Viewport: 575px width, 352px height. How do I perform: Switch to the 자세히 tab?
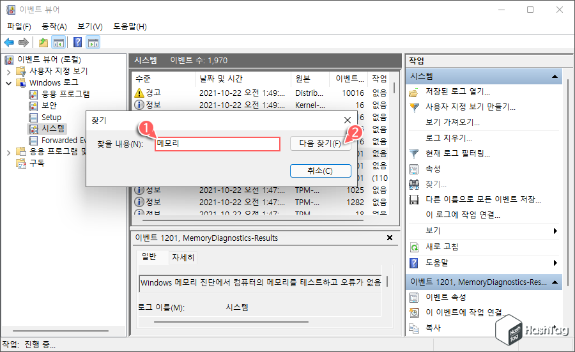[183, 257]
